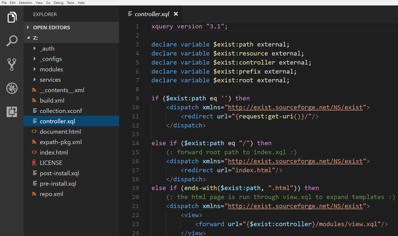Click the comment about view.xql on line 20

click(280, 197)
